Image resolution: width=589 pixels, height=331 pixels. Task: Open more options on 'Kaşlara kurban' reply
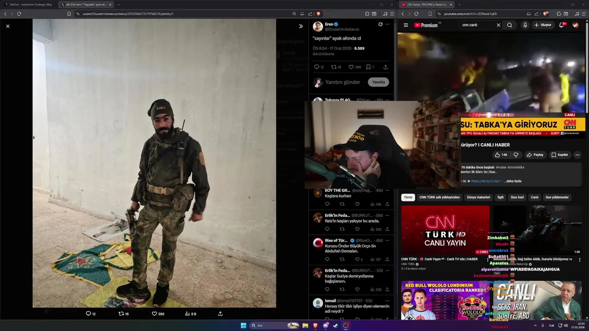coord(387,190)
